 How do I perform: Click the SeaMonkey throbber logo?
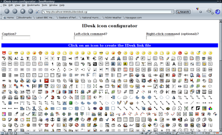(218, 12)
